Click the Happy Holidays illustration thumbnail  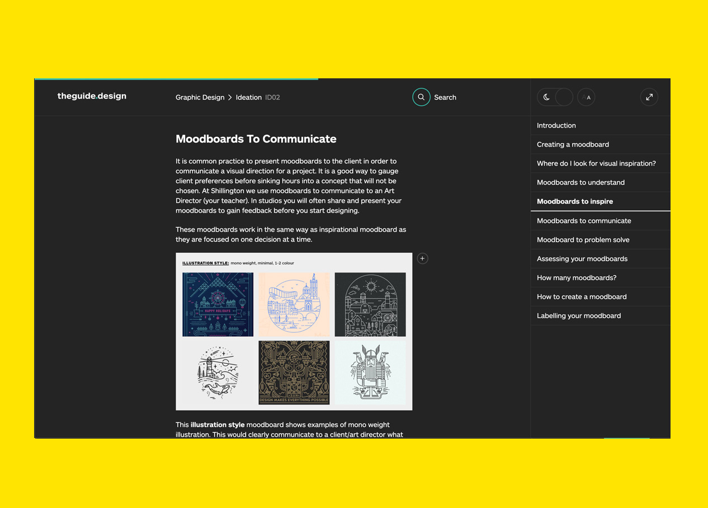218,304
